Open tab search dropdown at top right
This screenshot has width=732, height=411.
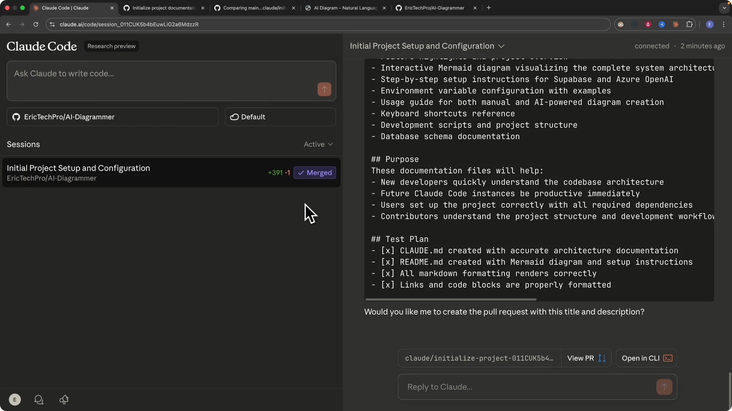pos(724,8)
